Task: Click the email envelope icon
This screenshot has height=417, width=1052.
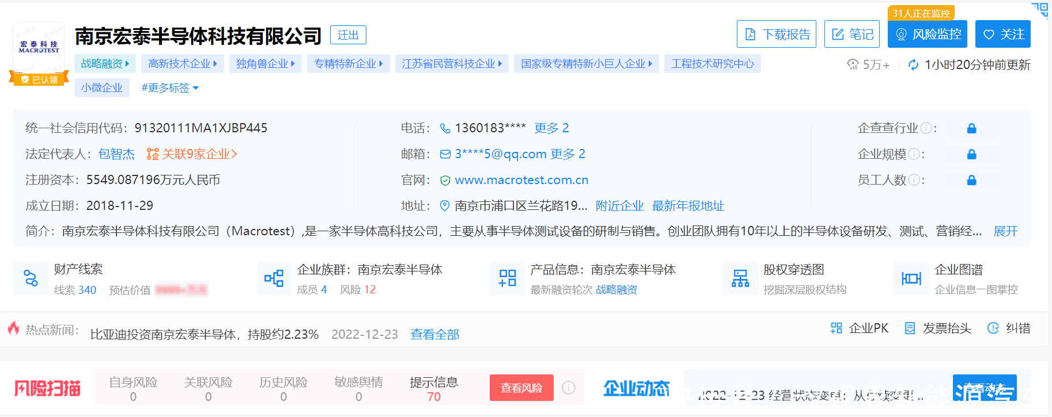Action: [x=445, y=154]
